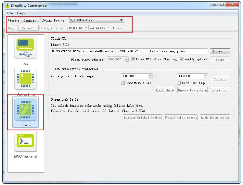
Task: Click the write protect range end field
Action: pyautogui.click(x=190, y=76)
